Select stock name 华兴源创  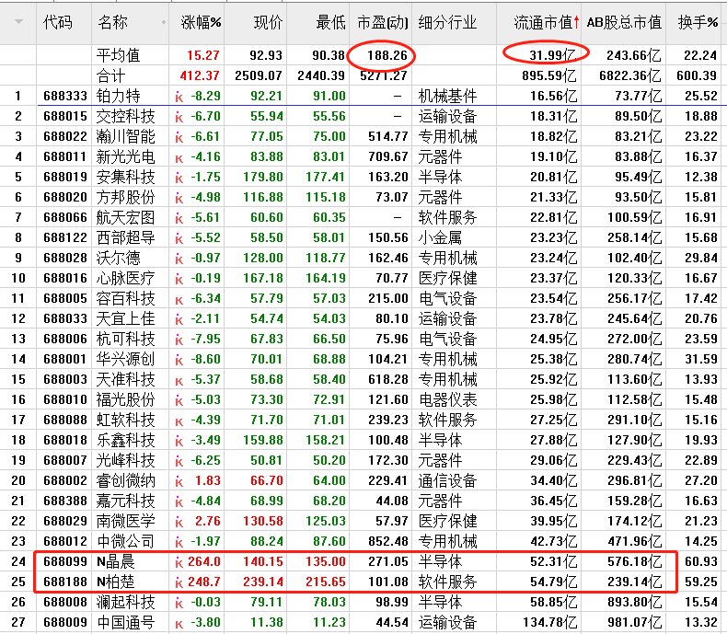point(126,359)
